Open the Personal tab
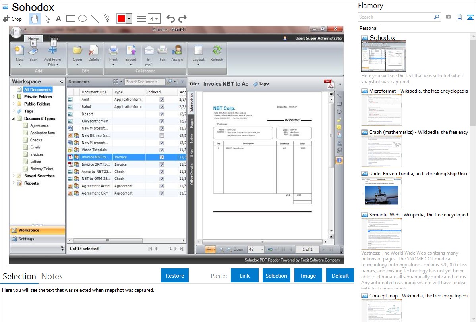The height and width of the screenshot is (322, 476). 368,28
